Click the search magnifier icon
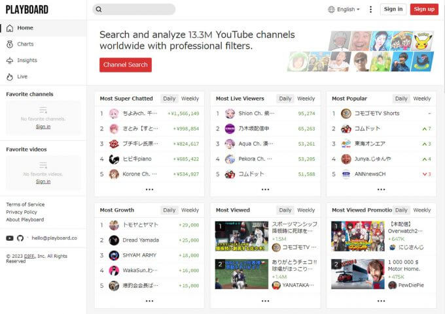 tap(98, 9)
